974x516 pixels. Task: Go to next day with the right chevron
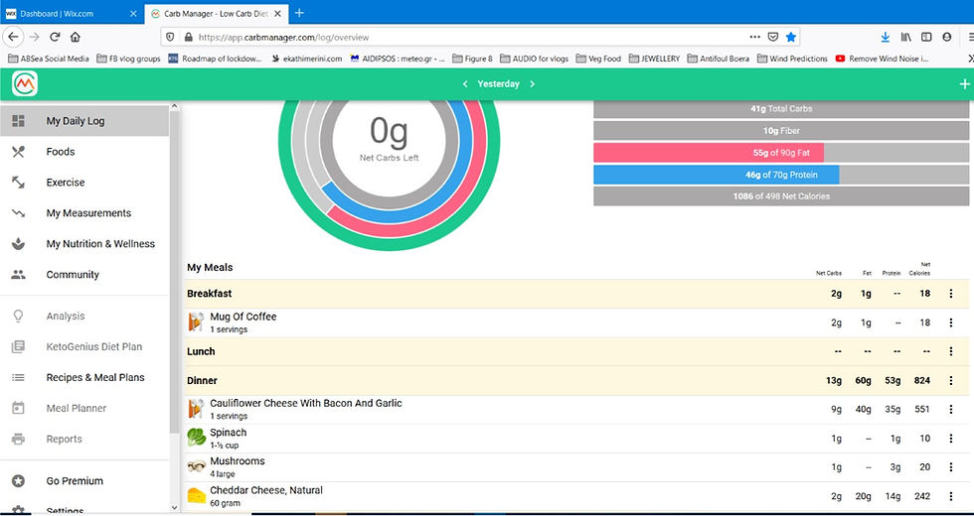[533, 84]
